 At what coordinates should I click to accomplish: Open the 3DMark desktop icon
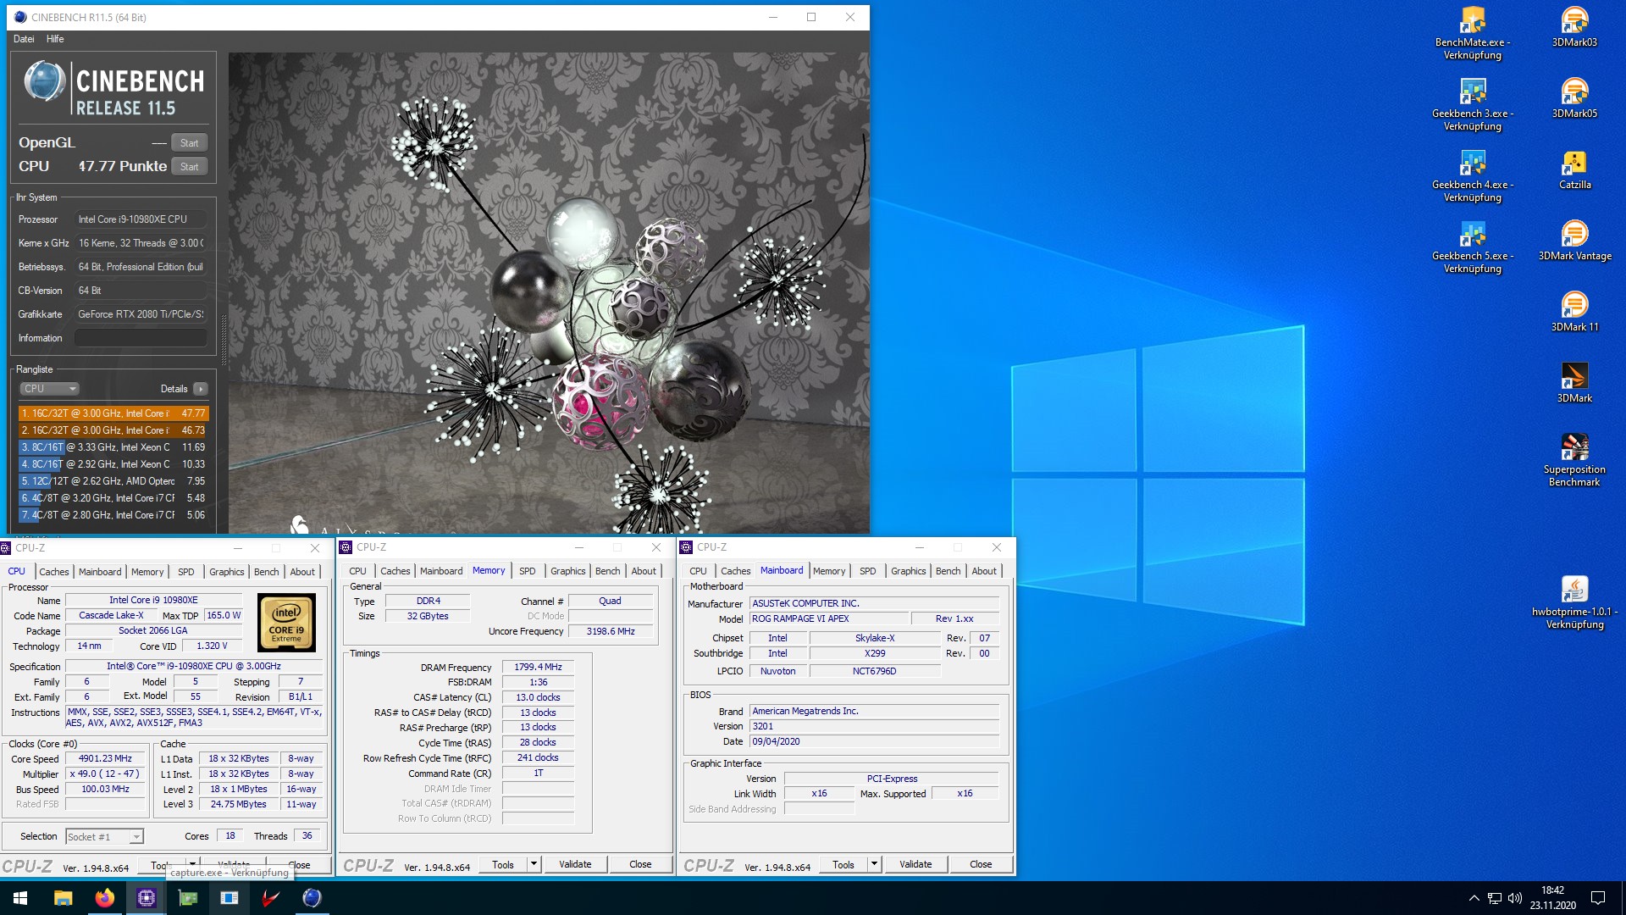tap(1574, 383)
